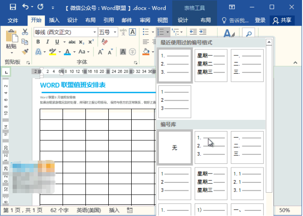Image resolution: width=303 pixels, height=216 pixels.
Task: Undo the last action
Action: pyautogui.click(x=26, y=7)
